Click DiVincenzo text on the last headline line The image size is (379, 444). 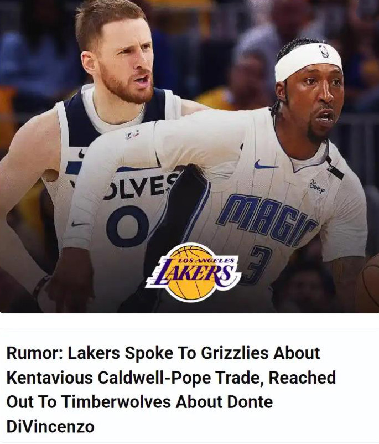click(50, 426)
